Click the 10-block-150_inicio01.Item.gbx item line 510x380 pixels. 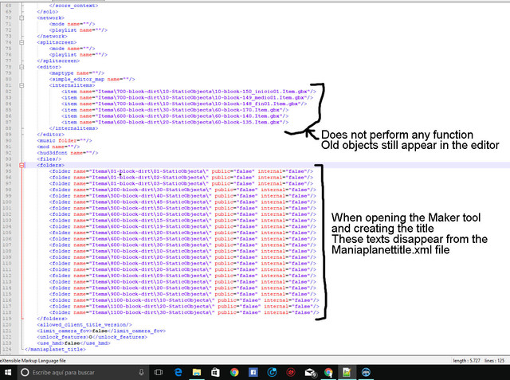point(189,92)
